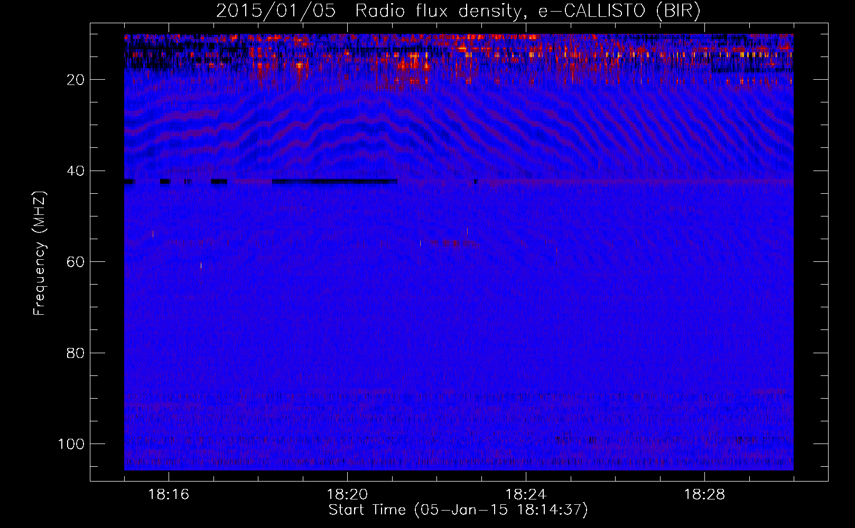The image size is (855, 528).
Task: Click the 80 MHz frequency tick label
Action: [x=76, y=353]
